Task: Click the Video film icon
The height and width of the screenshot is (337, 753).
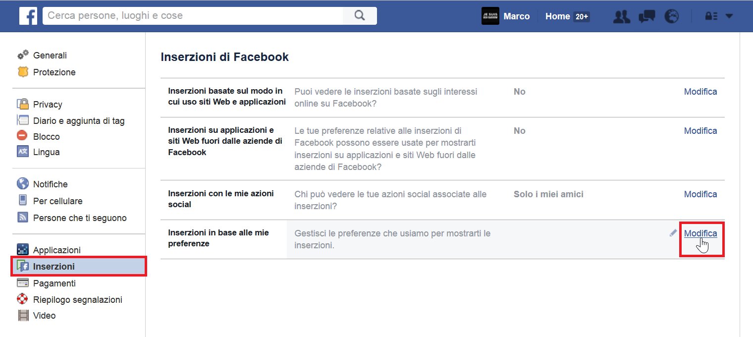Action: coord(23,315)
